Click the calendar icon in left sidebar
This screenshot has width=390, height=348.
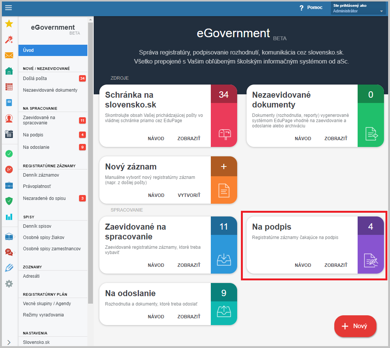9,134
